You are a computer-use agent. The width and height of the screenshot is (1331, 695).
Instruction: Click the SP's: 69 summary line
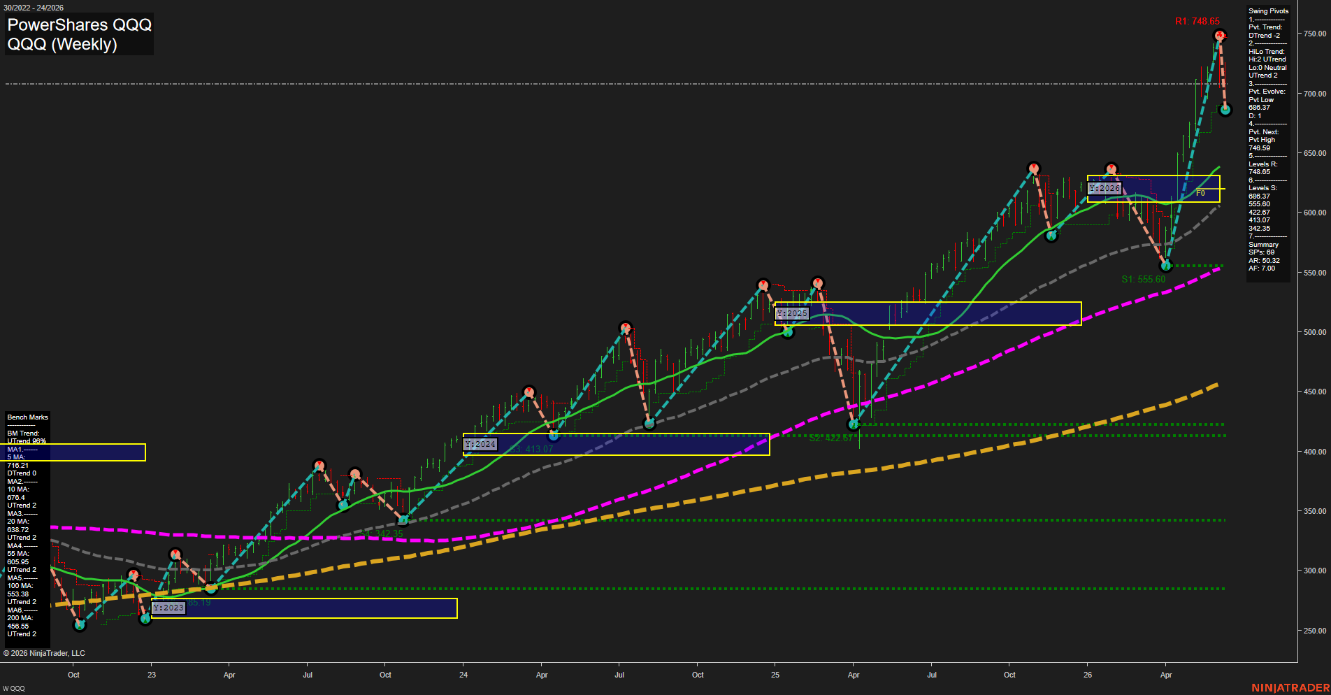(x=1261, y=252)
